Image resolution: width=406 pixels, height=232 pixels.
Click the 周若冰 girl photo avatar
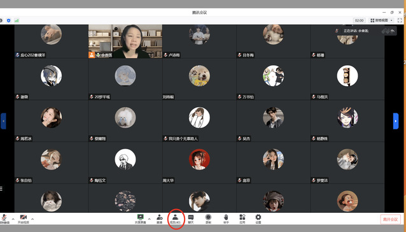coord(52,117)
